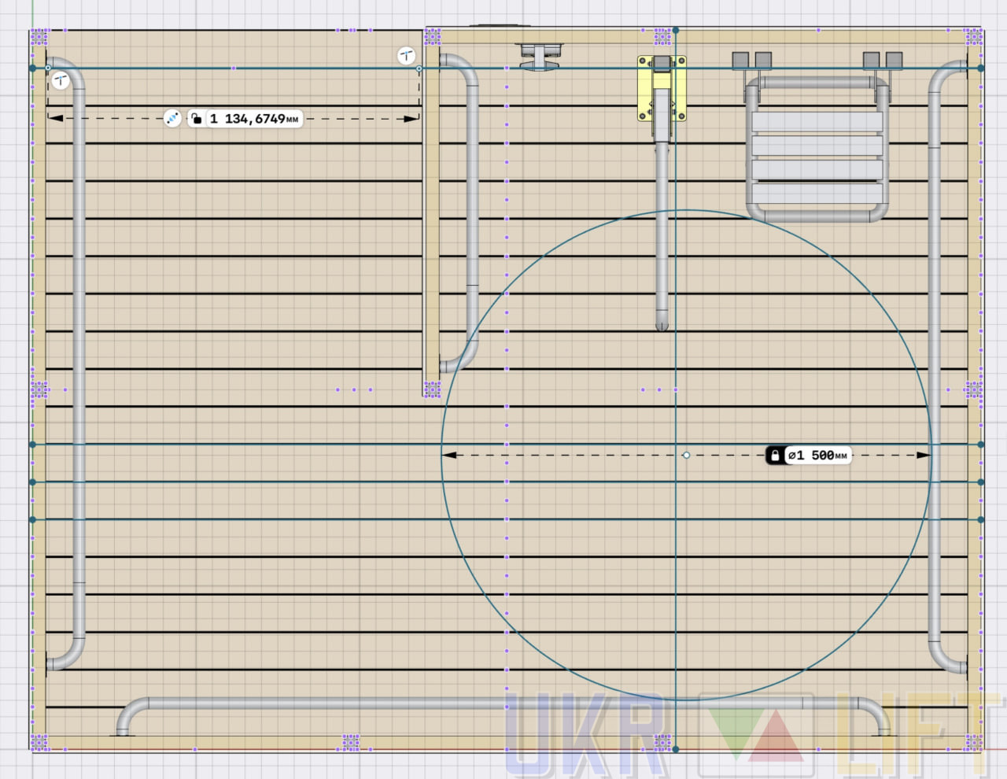Toggle the closed padlock on the ⌀1 500 dimension
This screenshot has width=1007, height=779.
coord(775,455)
